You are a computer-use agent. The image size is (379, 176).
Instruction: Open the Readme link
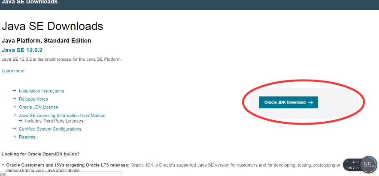click(x=27, y=137)
